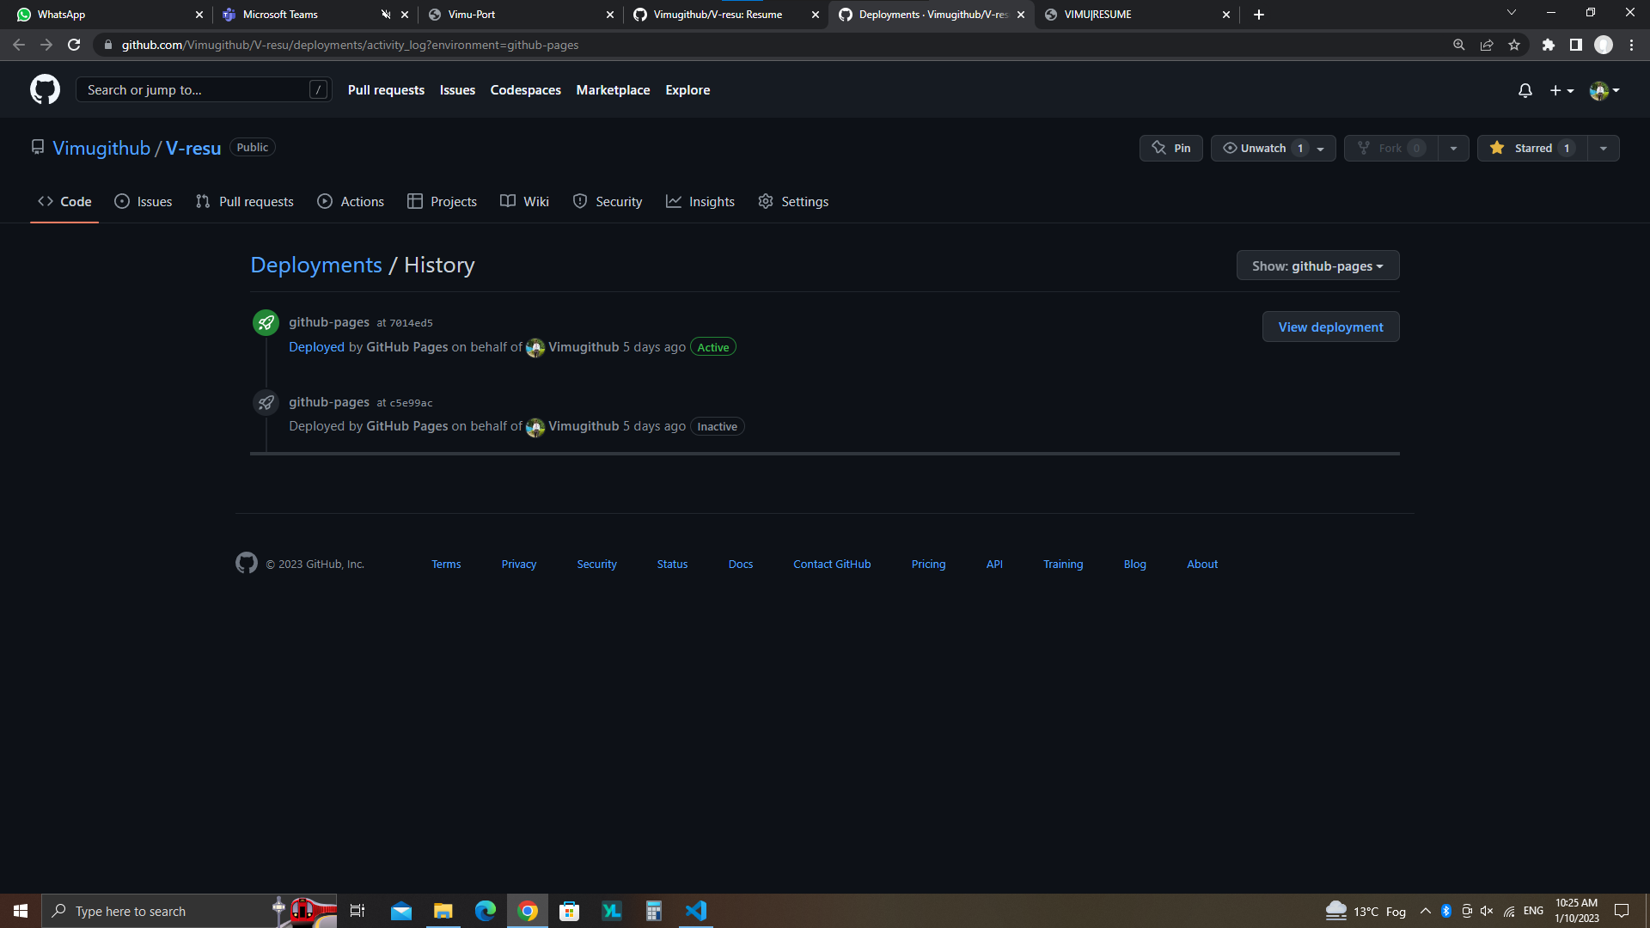Expand the create new plus dropdown
The image size is (1650, 928).
click(x=1561, y=90)
